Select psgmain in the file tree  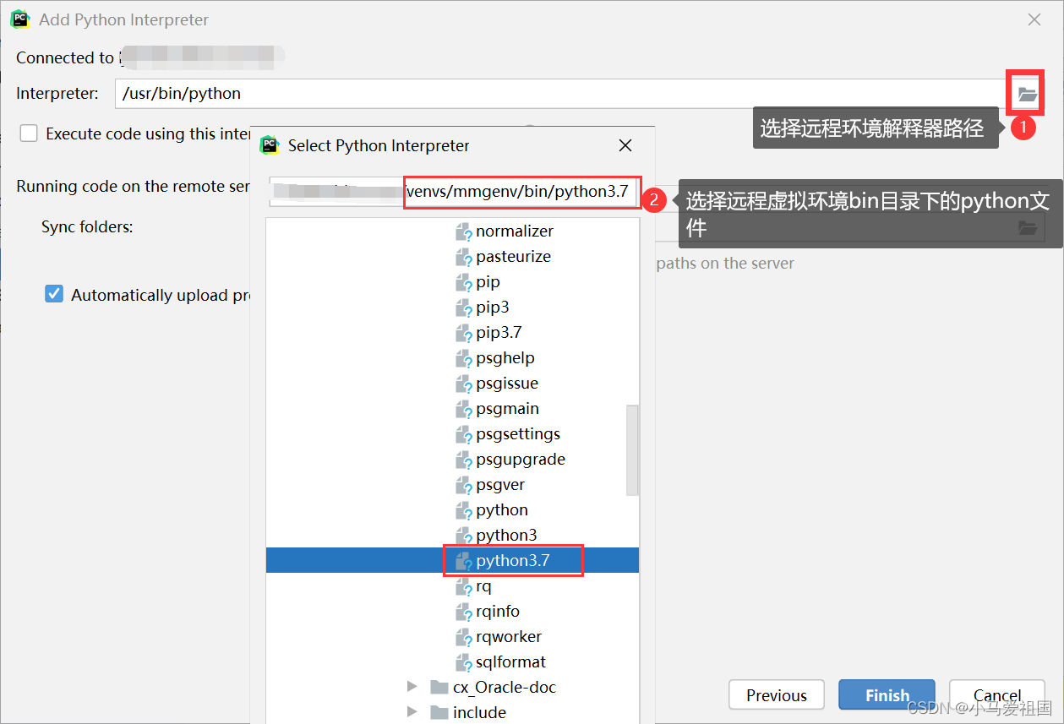point(507,409)
